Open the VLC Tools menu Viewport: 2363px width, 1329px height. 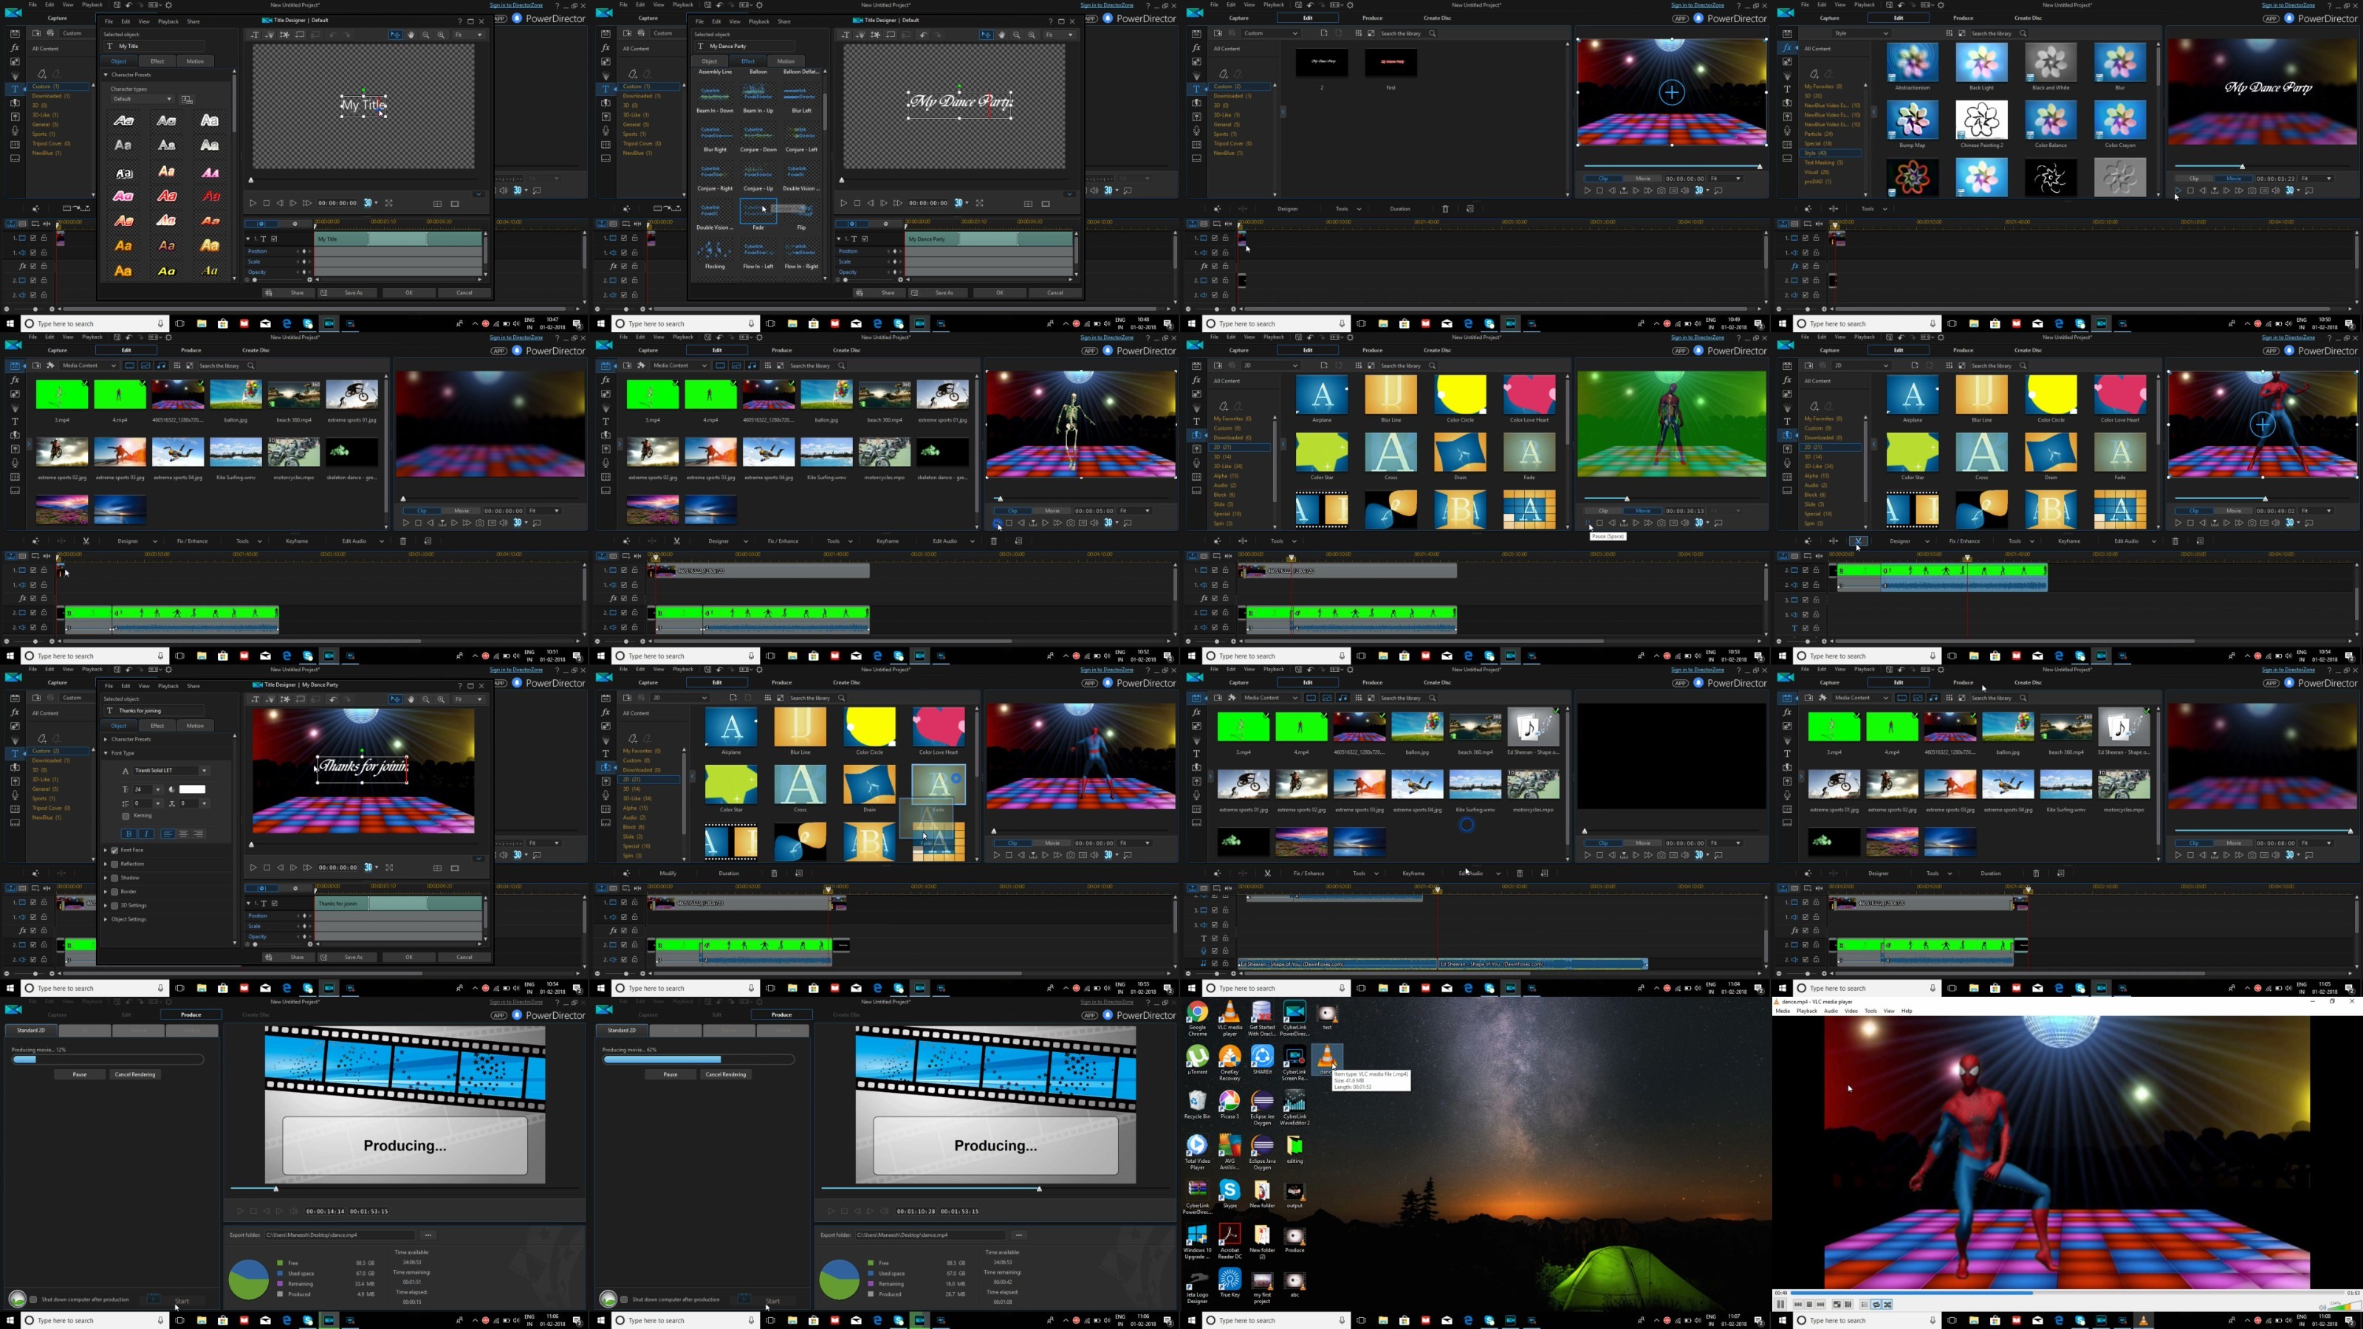1870,1011
